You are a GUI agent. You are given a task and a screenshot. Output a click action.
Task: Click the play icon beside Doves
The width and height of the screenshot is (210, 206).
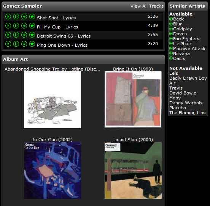tap(171, 34)
